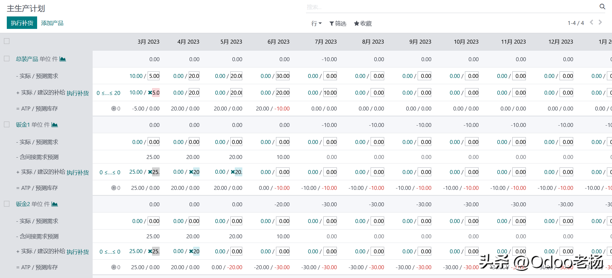Click the 执行补货 main button
Viewport: 612px width, 278px height.
[x=22, y=23]
